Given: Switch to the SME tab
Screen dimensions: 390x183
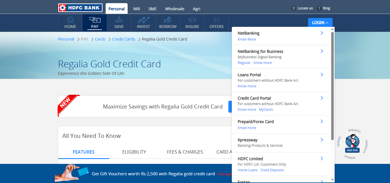Looking at the screenshot, I should (152, 9).
